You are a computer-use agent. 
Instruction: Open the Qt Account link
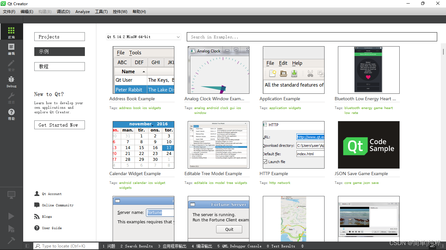click(52, 194)
